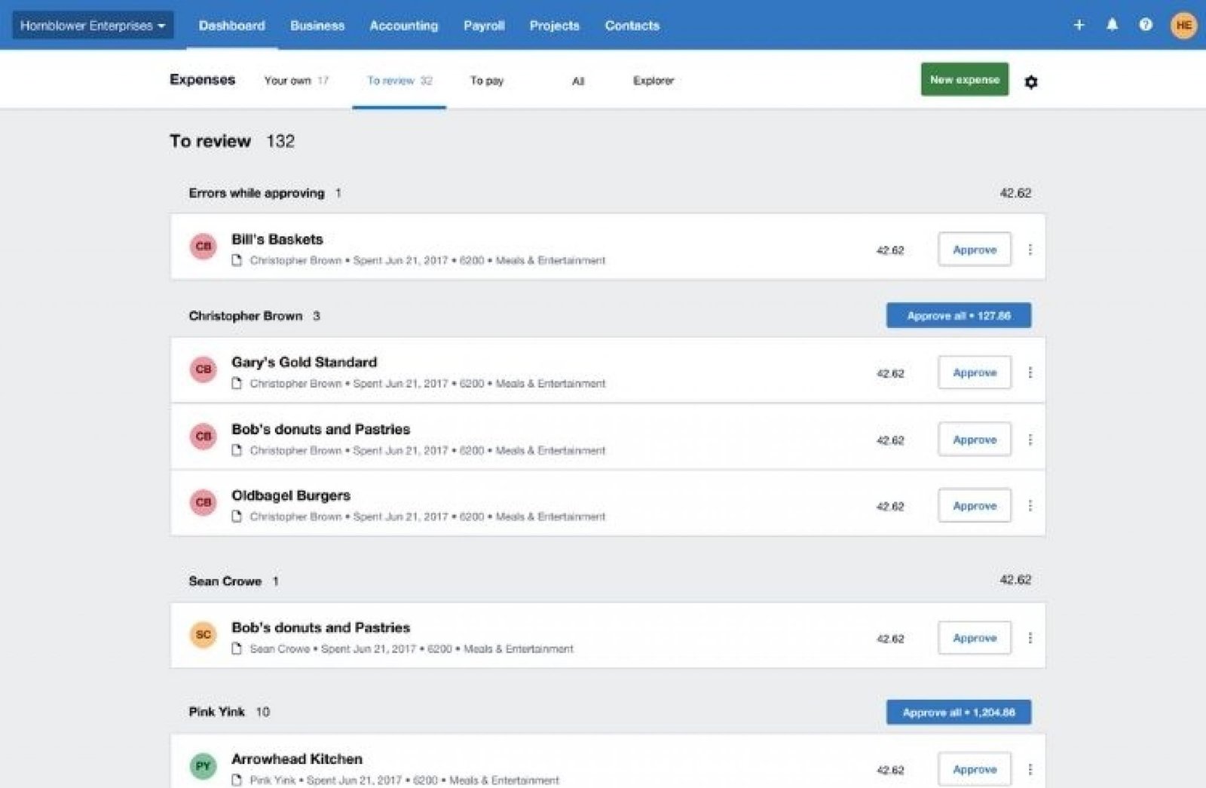The height and width of the screenshot is (788, 1206).
Task: Open the Contacts menu
Action: pyautogui.click(x=632, y=25)
